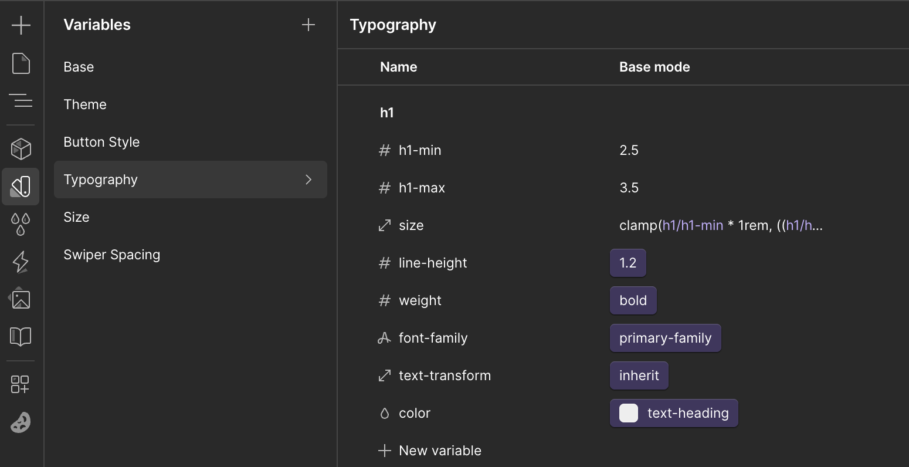This screenshot has height=467, width=909.
Task: Open the Navigator panel icon
Action: coord(21,101)
